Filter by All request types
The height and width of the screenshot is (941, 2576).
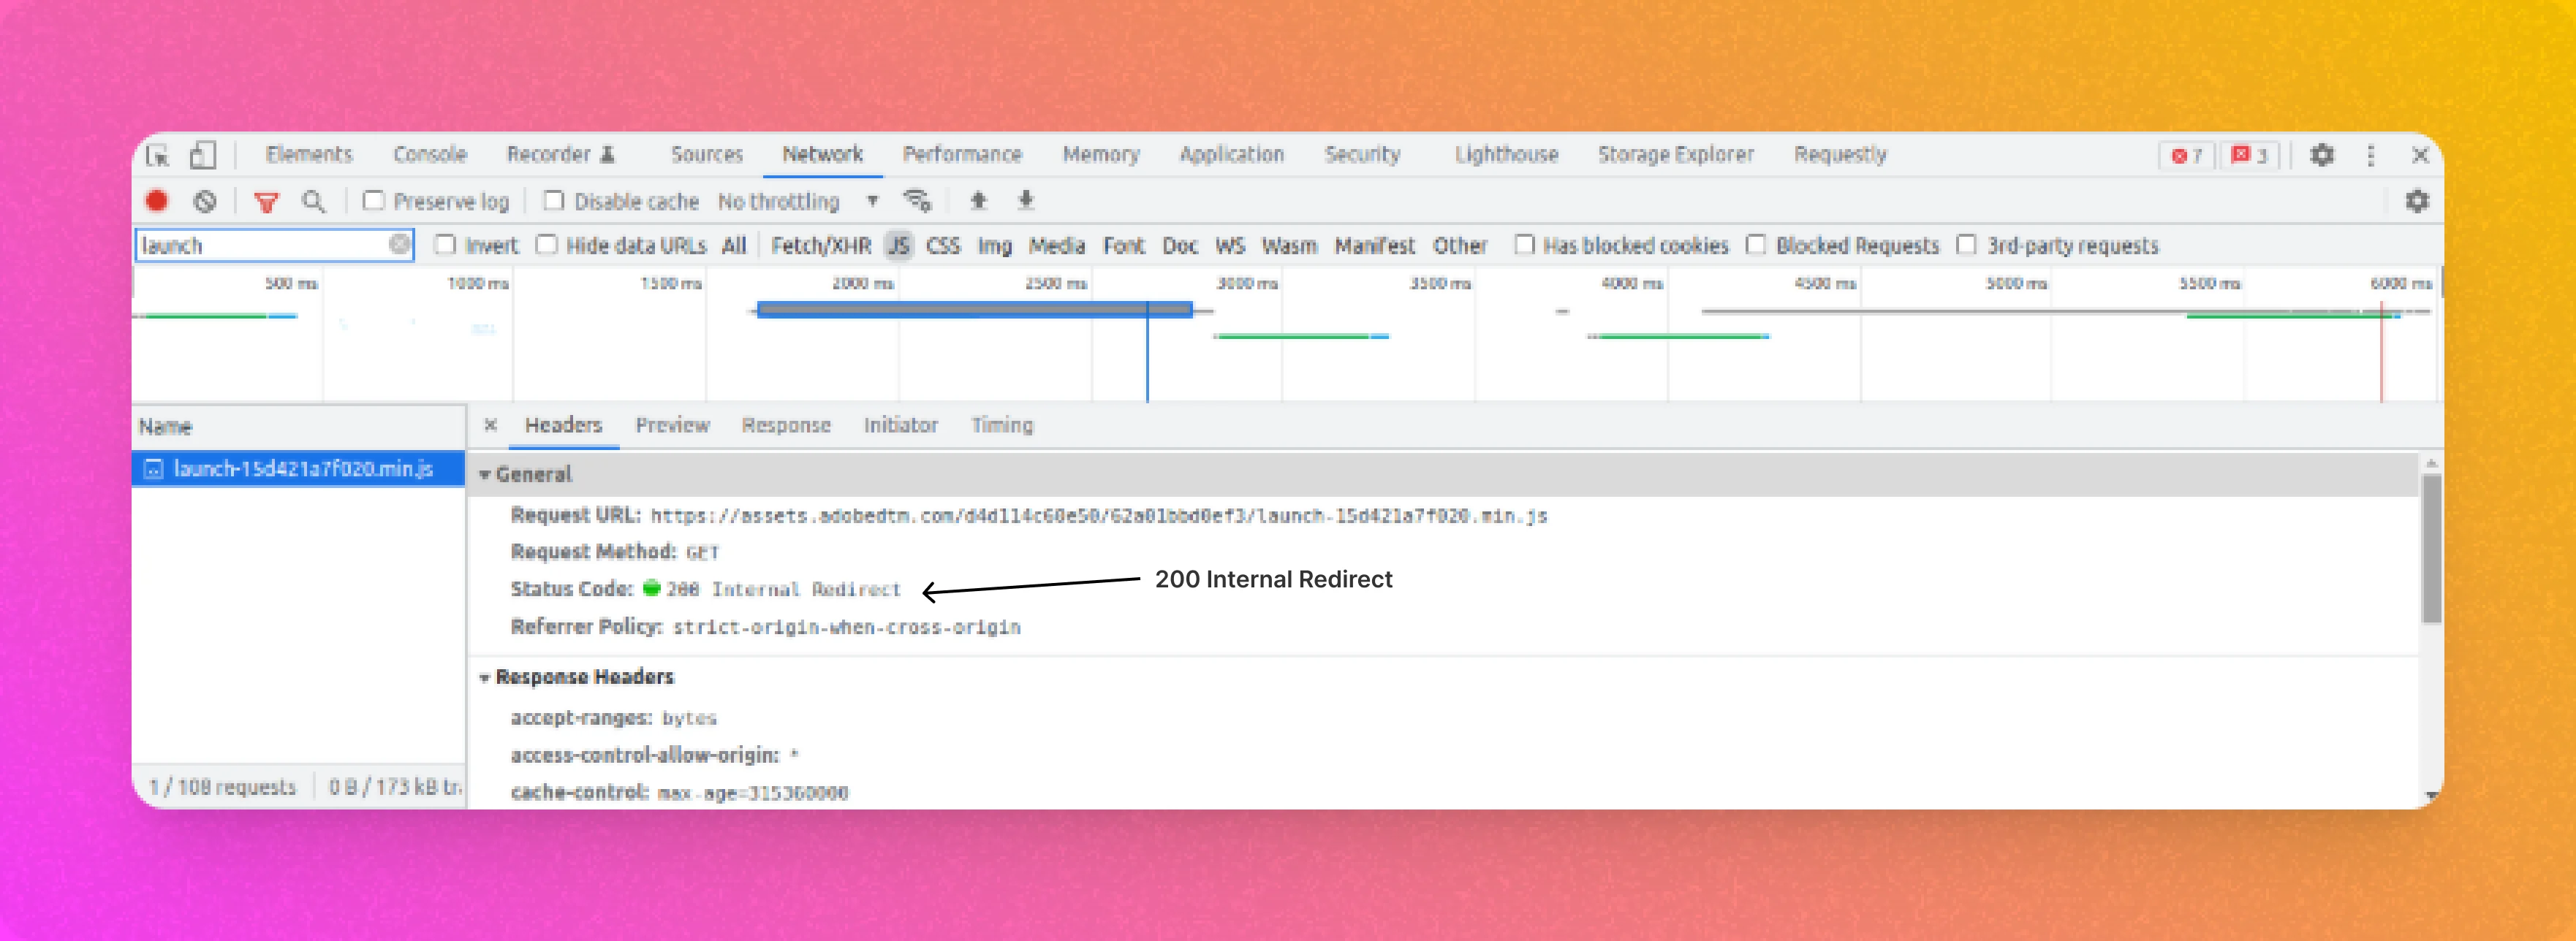click(x=734, y=245)
